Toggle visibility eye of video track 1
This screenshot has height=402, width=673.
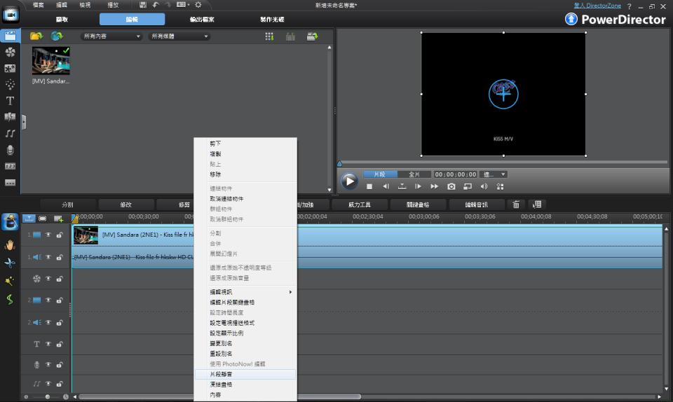point(48,235)
